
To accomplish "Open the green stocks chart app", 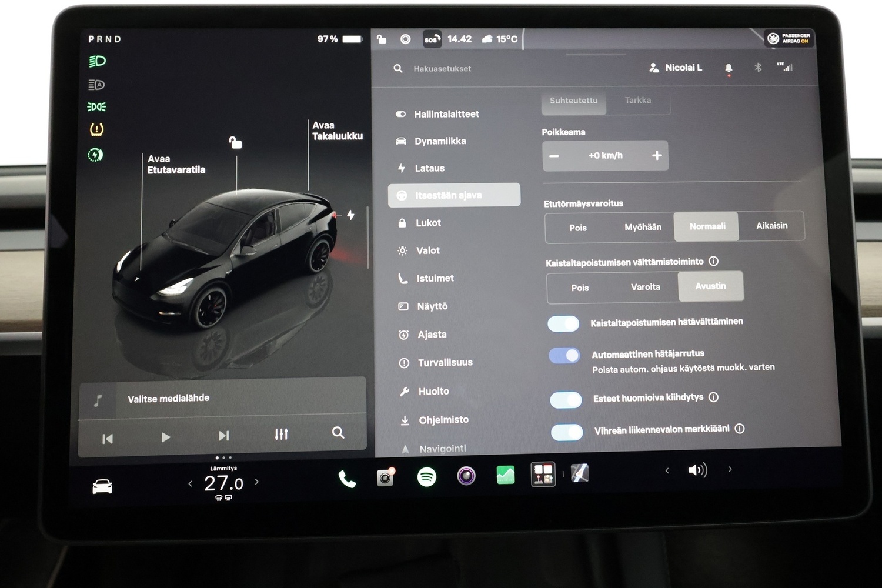I will click(506, 475).
